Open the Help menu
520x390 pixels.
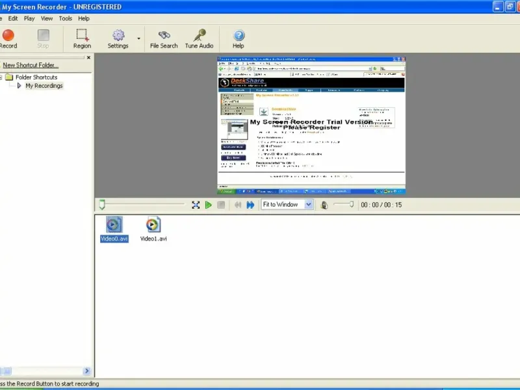(x=84, y=19)
